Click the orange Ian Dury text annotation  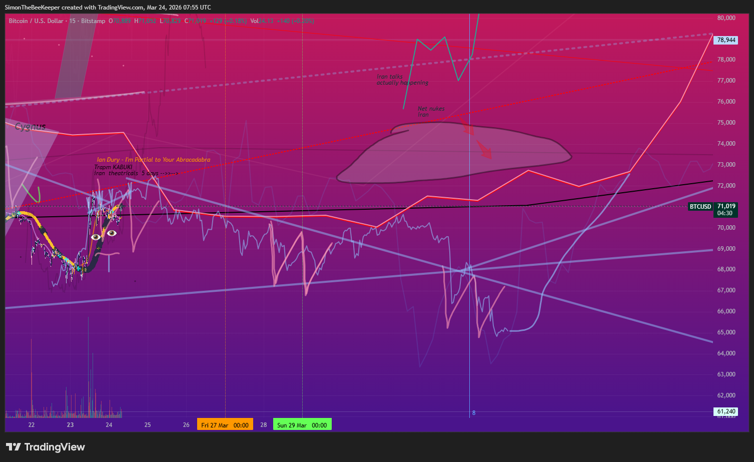[x=153, y=160]
